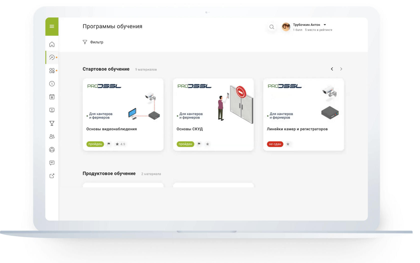Viewport: 420px width, 263px height.
Task: Click the 4.9 star rating
Action: click(120, 144)
